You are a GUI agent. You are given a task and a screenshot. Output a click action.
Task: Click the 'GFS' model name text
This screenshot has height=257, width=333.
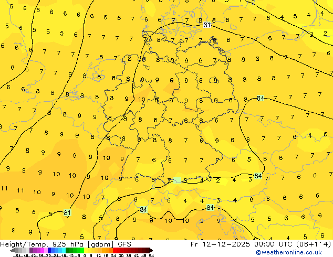(x=124, y=244)
